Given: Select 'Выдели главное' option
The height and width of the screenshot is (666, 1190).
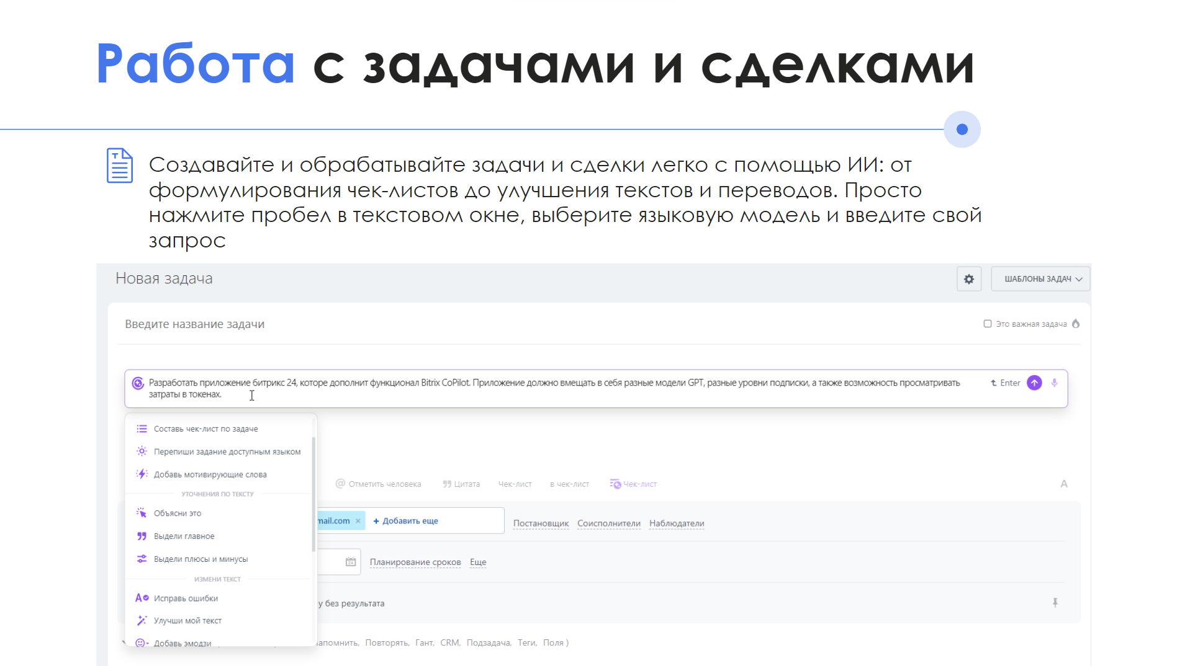Looking at the screenshot, I should 184,536.
